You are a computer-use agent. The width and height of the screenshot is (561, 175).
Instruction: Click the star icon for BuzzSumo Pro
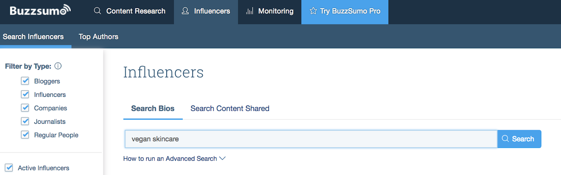point(313,11)
